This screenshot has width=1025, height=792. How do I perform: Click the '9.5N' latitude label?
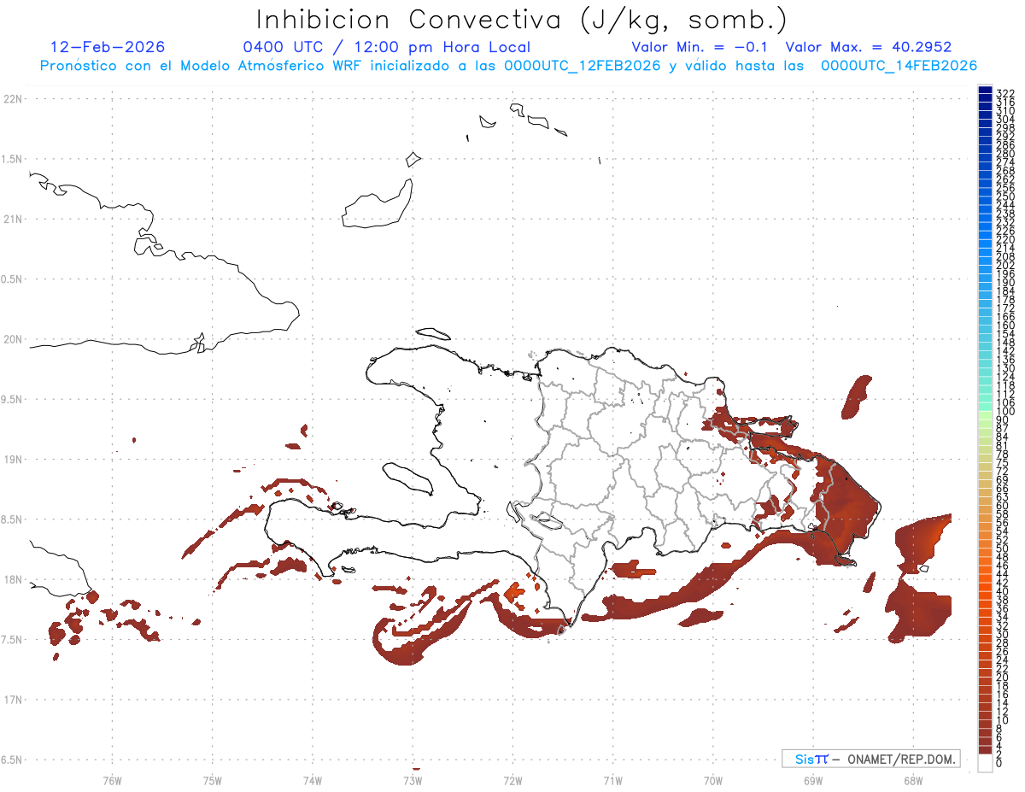click(x=12, y=400)
